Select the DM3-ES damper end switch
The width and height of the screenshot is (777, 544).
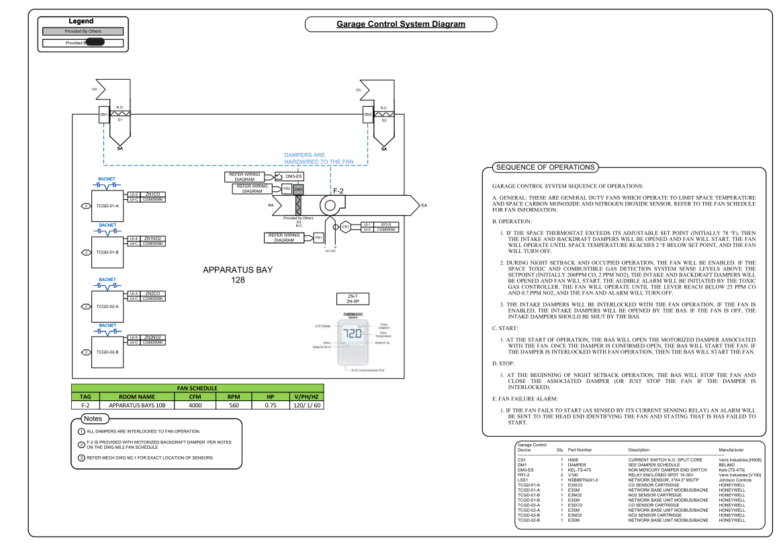pyautogui.click(x=293, y=176)
